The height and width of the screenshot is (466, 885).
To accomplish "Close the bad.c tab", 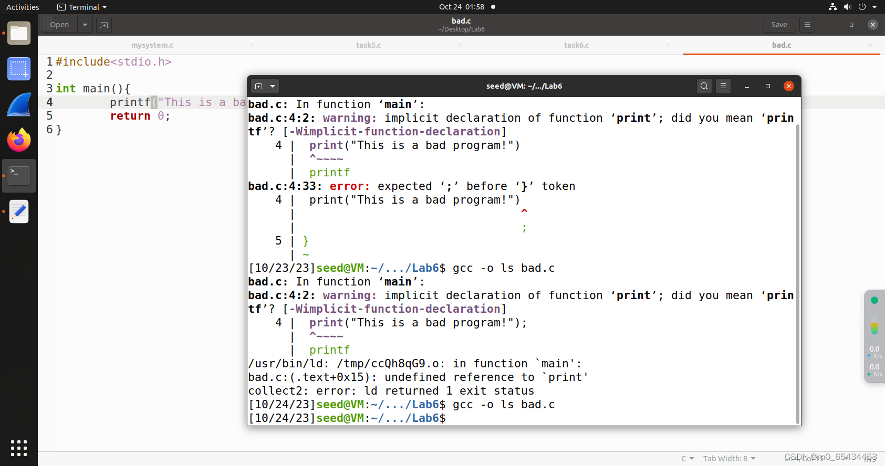I will tap(870, 45).
